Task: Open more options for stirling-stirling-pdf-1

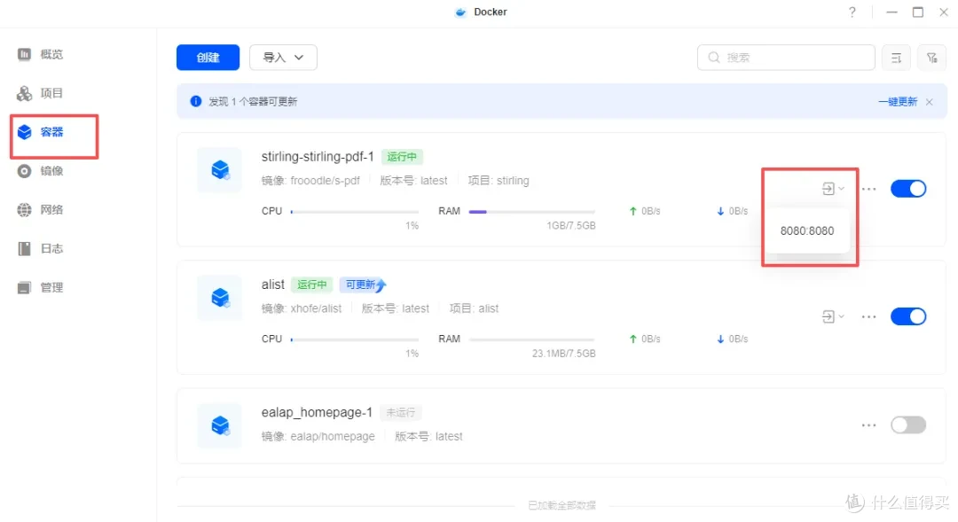Action: pos(868,189)
